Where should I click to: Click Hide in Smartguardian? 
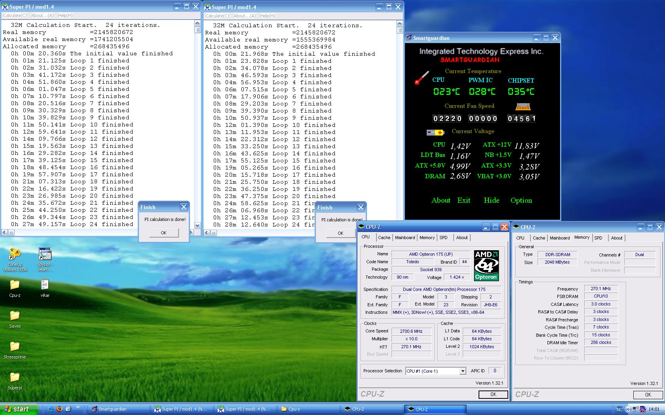492,200
